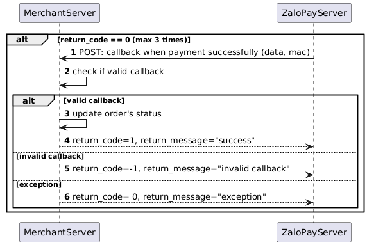Click the valid callback guard text
The height and width of the screenshot is (245, 367).
94,100
